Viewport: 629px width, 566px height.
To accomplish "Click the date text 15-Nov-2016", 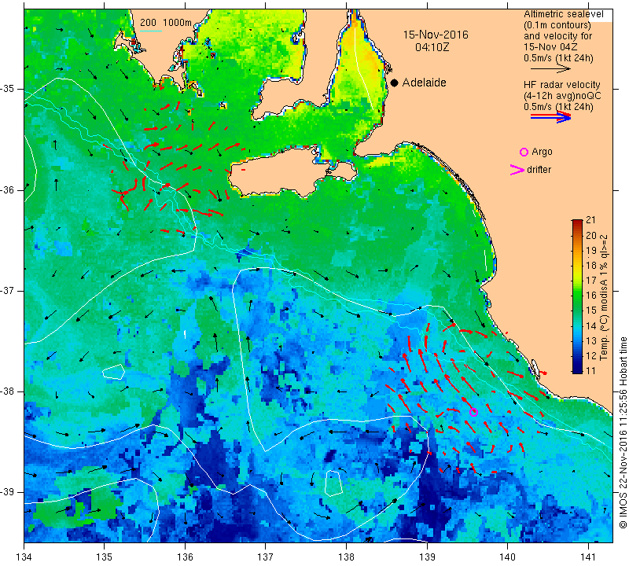I will [x=436, y=35].
